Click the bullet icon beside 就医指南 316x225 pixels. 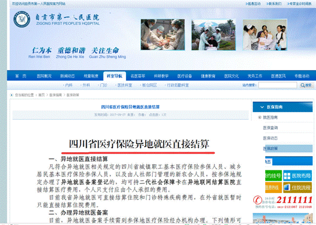coord(260,117)
